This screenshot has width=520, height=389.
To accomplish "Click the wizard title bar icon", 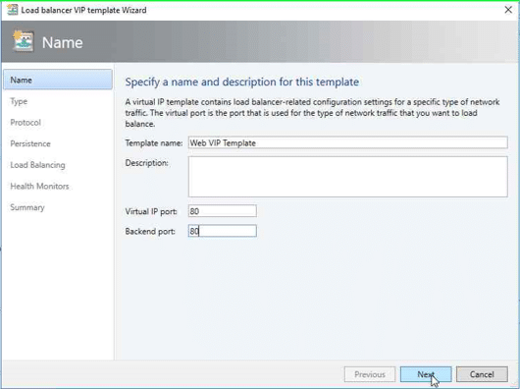I will 13,10.
